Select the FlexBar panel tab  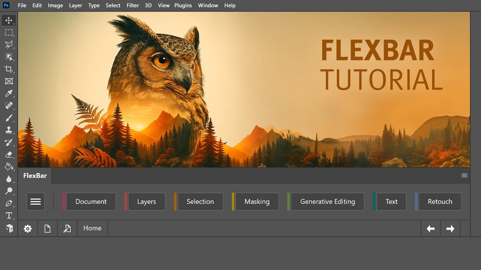pos(35,175)
